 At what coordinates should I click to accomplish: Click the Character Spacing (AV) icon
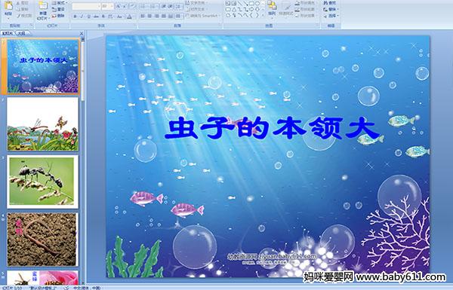click(110, 17)
